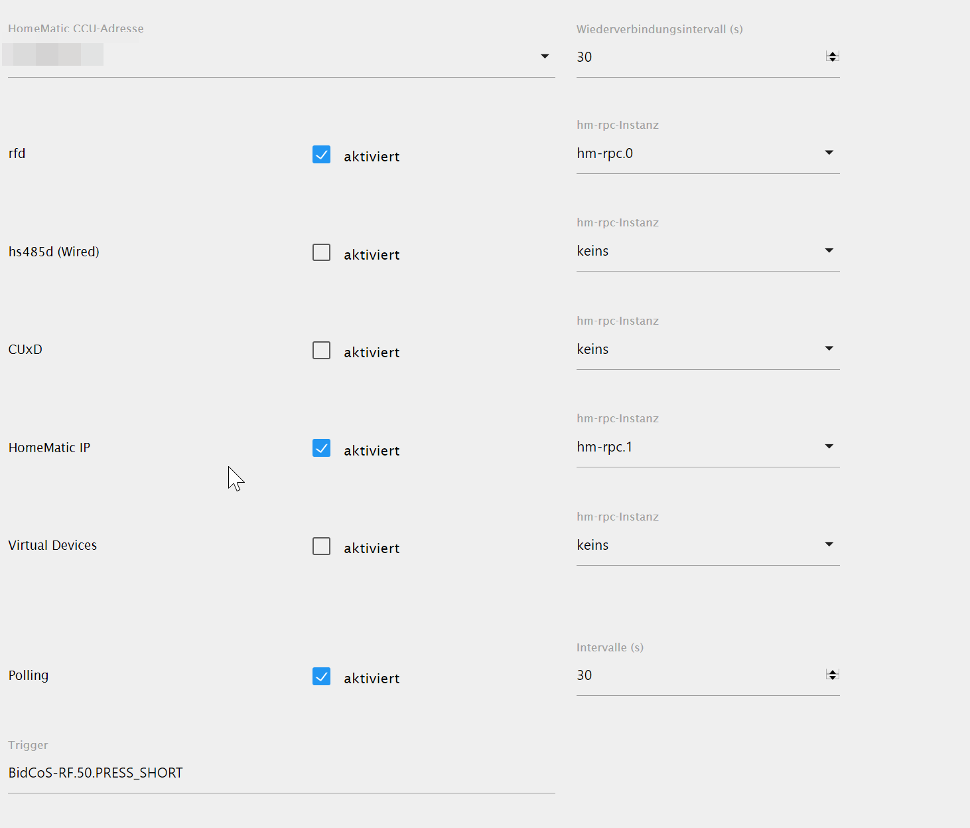Click into the Intervalle (s) field
Screen dimensions: 970x828
(x=697, y=675)
